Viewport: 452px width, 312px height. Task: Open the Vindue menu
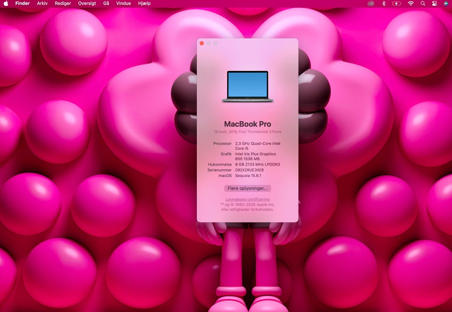(123, 3)
